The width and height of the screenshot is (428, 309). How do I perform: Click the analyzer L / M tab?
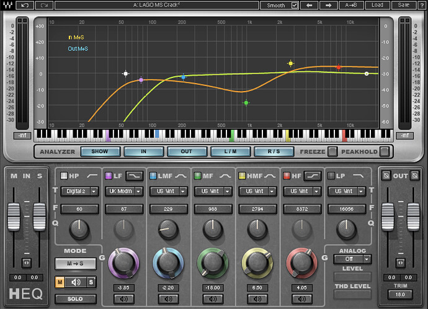click(230, 152)
